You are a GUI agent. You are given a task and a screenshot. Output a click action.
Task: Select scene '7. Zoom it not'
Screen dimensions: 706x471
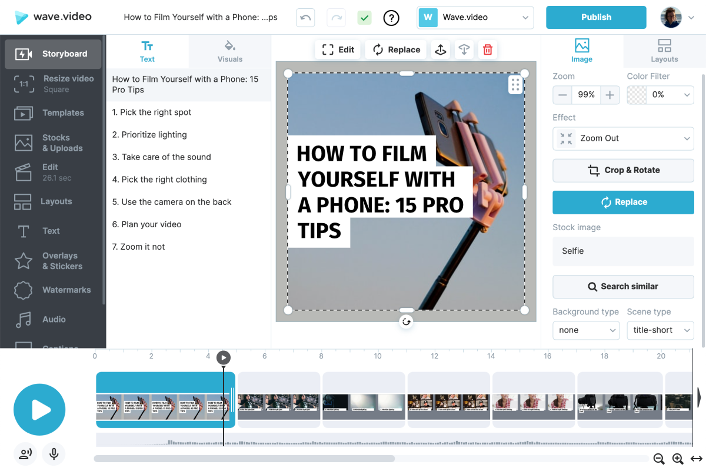(188, 247)
